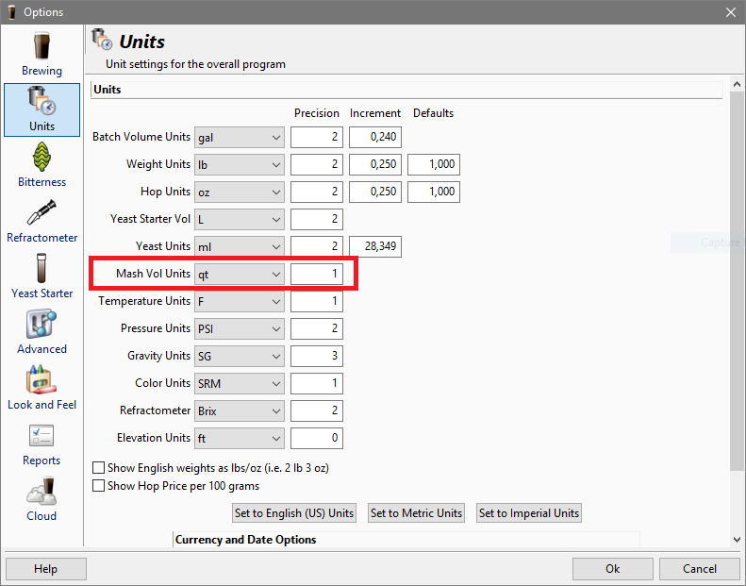Open the Batch Volume Units dropdown
The image size is (746, 586).
[x=240, y=137]
